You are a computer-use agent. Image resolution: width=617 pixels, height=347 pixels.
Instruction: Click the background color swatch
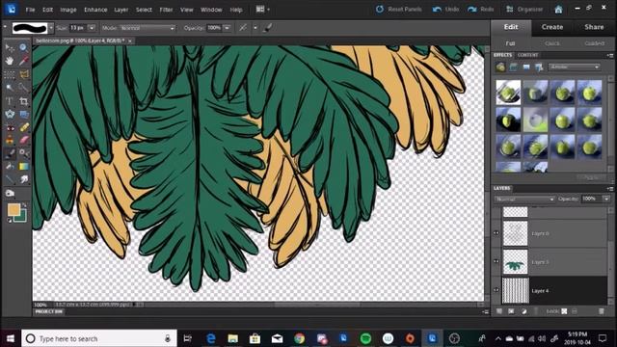click(22, 218)
